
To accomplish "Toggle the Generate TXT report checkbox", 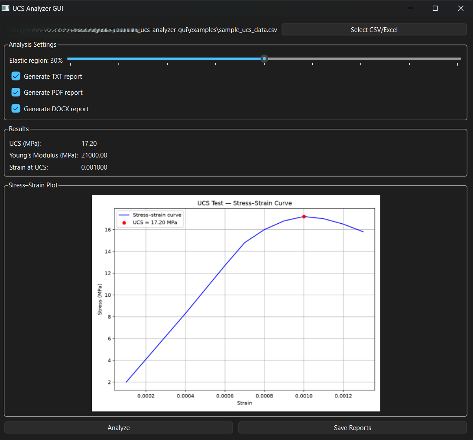I will [16, 76].
